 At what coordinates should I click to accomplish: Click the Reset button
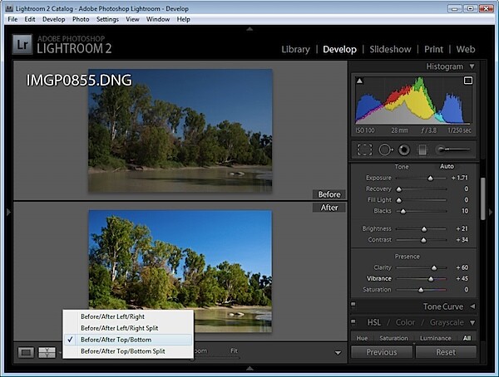[x=446, y=352]
